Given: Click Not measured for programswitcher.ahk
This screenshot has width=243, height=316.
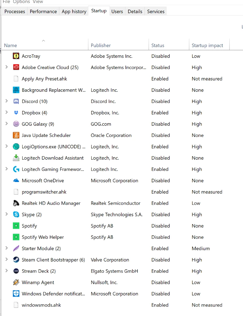Looking at the screenshot, I should pos(207,192).
